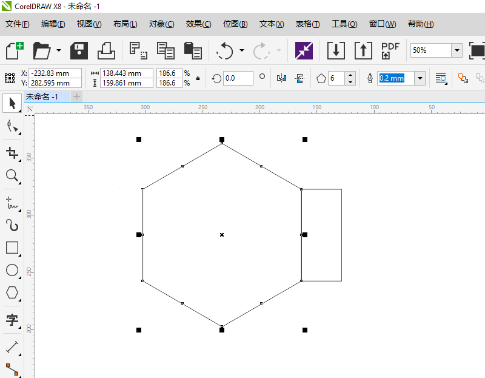The width and height of the screenshot is (485, 378).
Task: Select the Text tool
Action: (x=12, y=320)
